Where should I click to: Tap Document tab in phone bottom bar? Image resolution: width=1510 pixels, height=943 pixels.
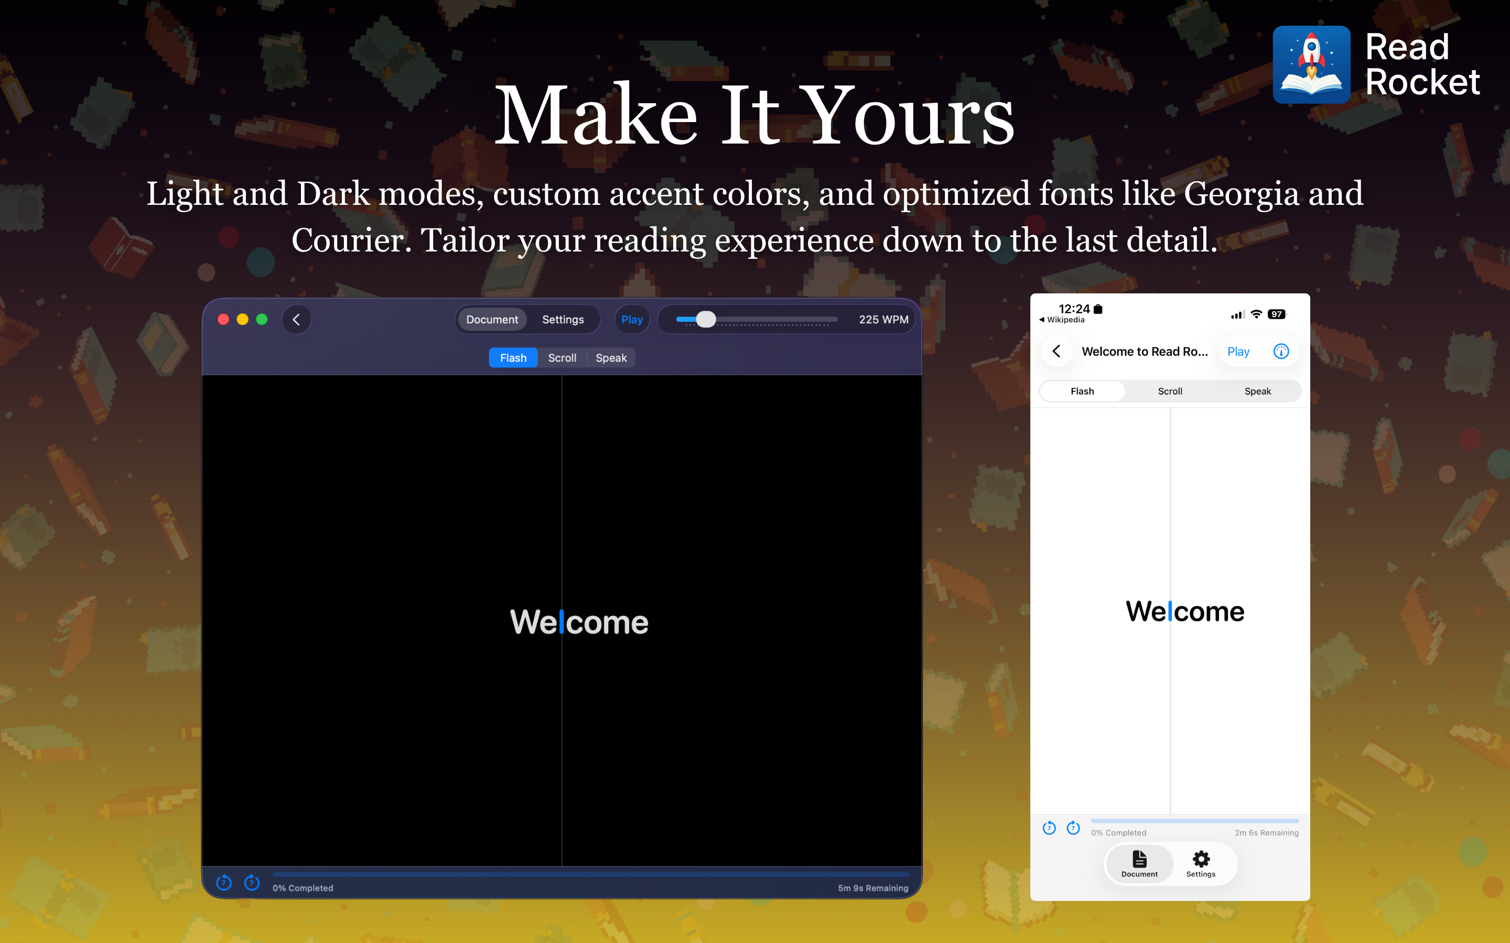(1139, 864)
